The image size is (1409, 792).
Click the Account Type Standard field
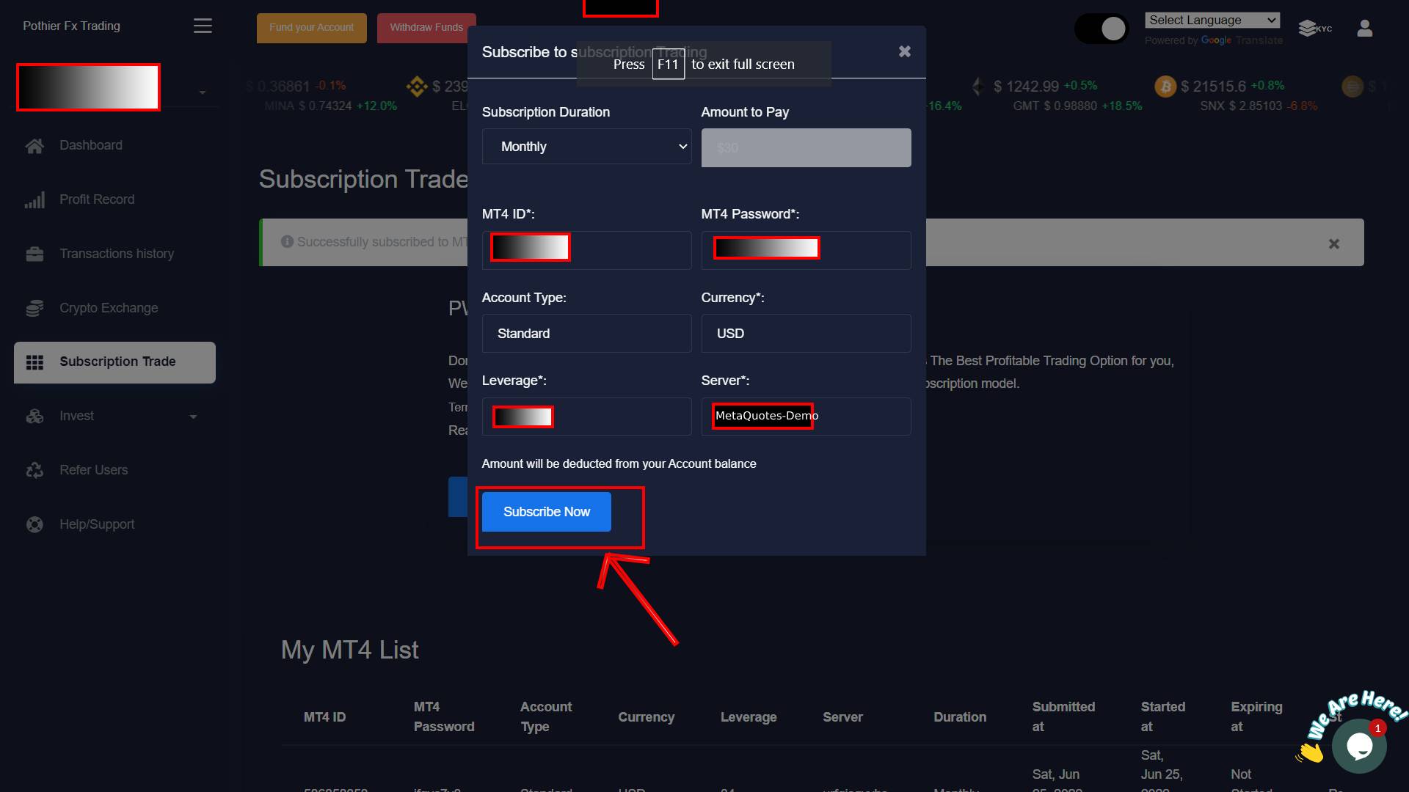(586, 334)
